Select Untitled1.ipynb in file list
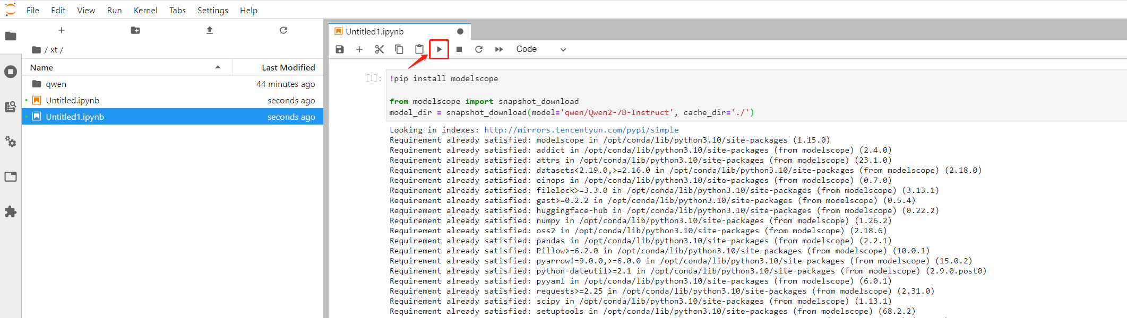The height and width of the screenshot is (318, 1127). click(x=173, y=117)
